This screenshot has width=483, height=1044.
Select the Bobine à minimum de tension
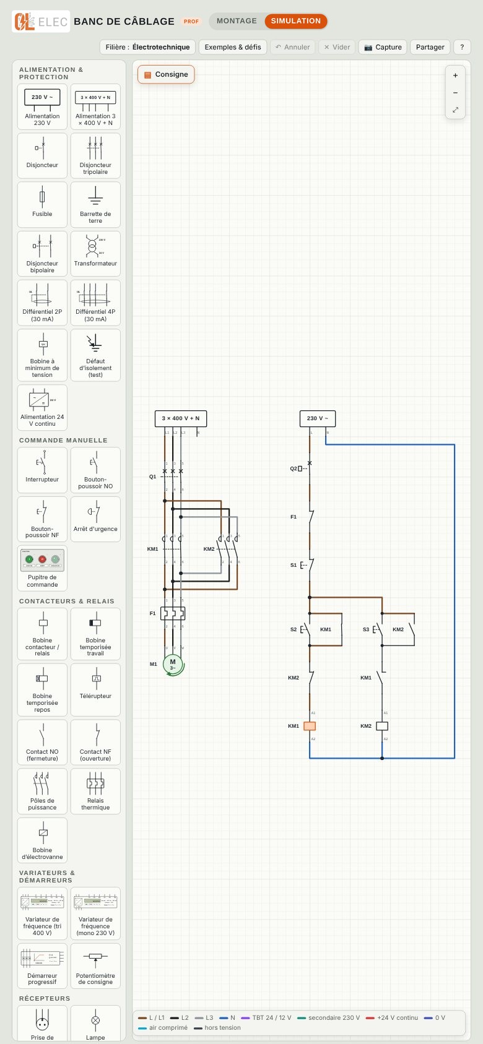[42, 355]
